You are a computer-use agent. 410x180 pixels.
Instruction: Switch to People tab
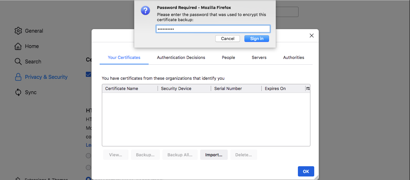[x=228, y=58]
